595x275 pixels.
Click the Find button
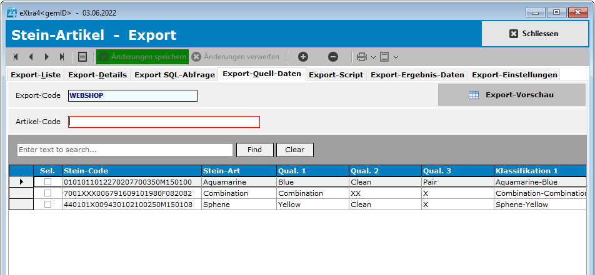(x=254, y=150)
